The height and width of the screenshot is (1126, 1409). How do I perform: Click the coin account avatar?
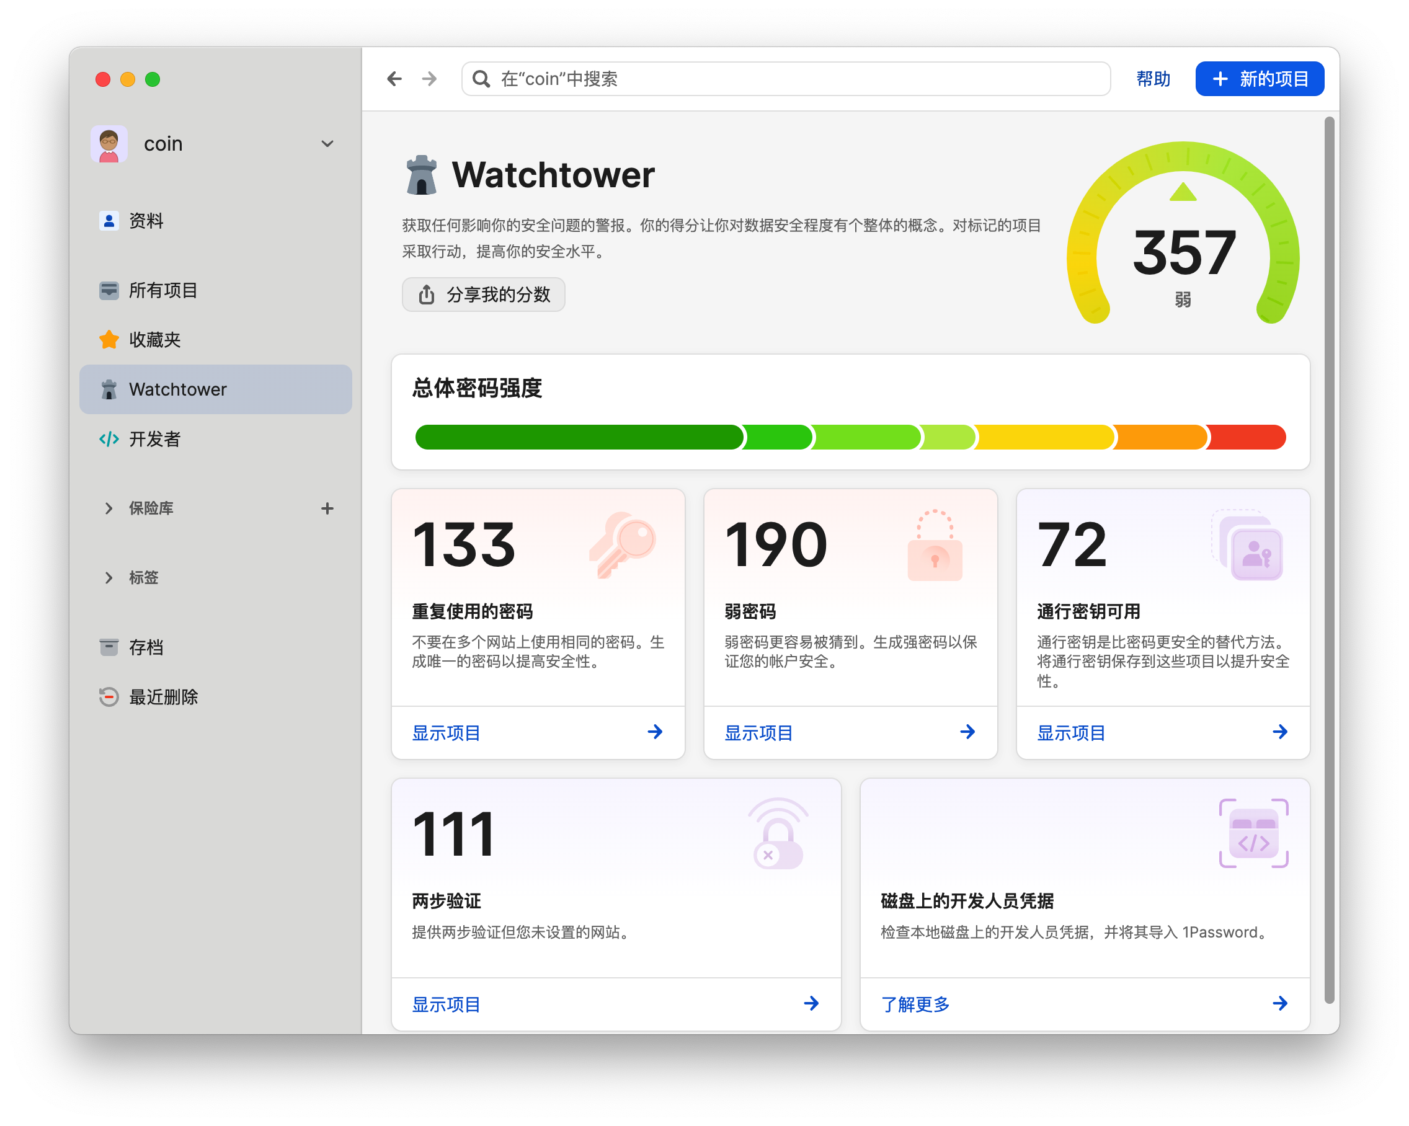(109, 144)
